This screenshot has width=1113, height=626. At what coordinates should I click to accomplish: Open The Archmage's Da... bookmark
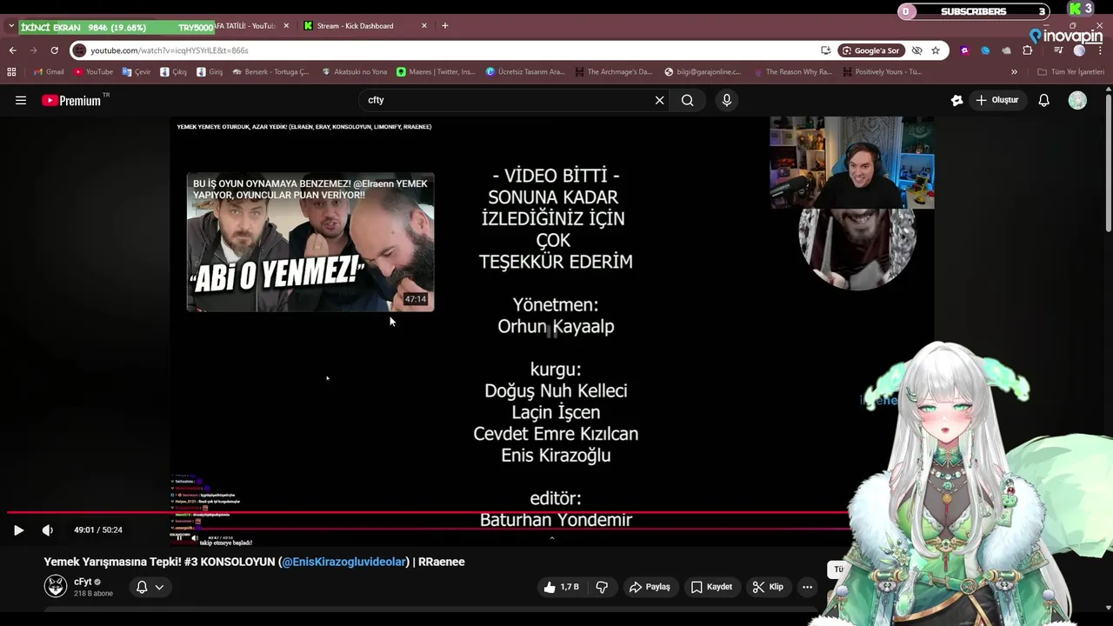tap(614, 72)
